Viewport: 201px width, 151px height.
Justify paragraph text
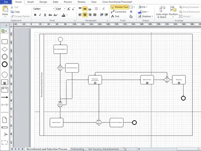click(x=95, y=15)
